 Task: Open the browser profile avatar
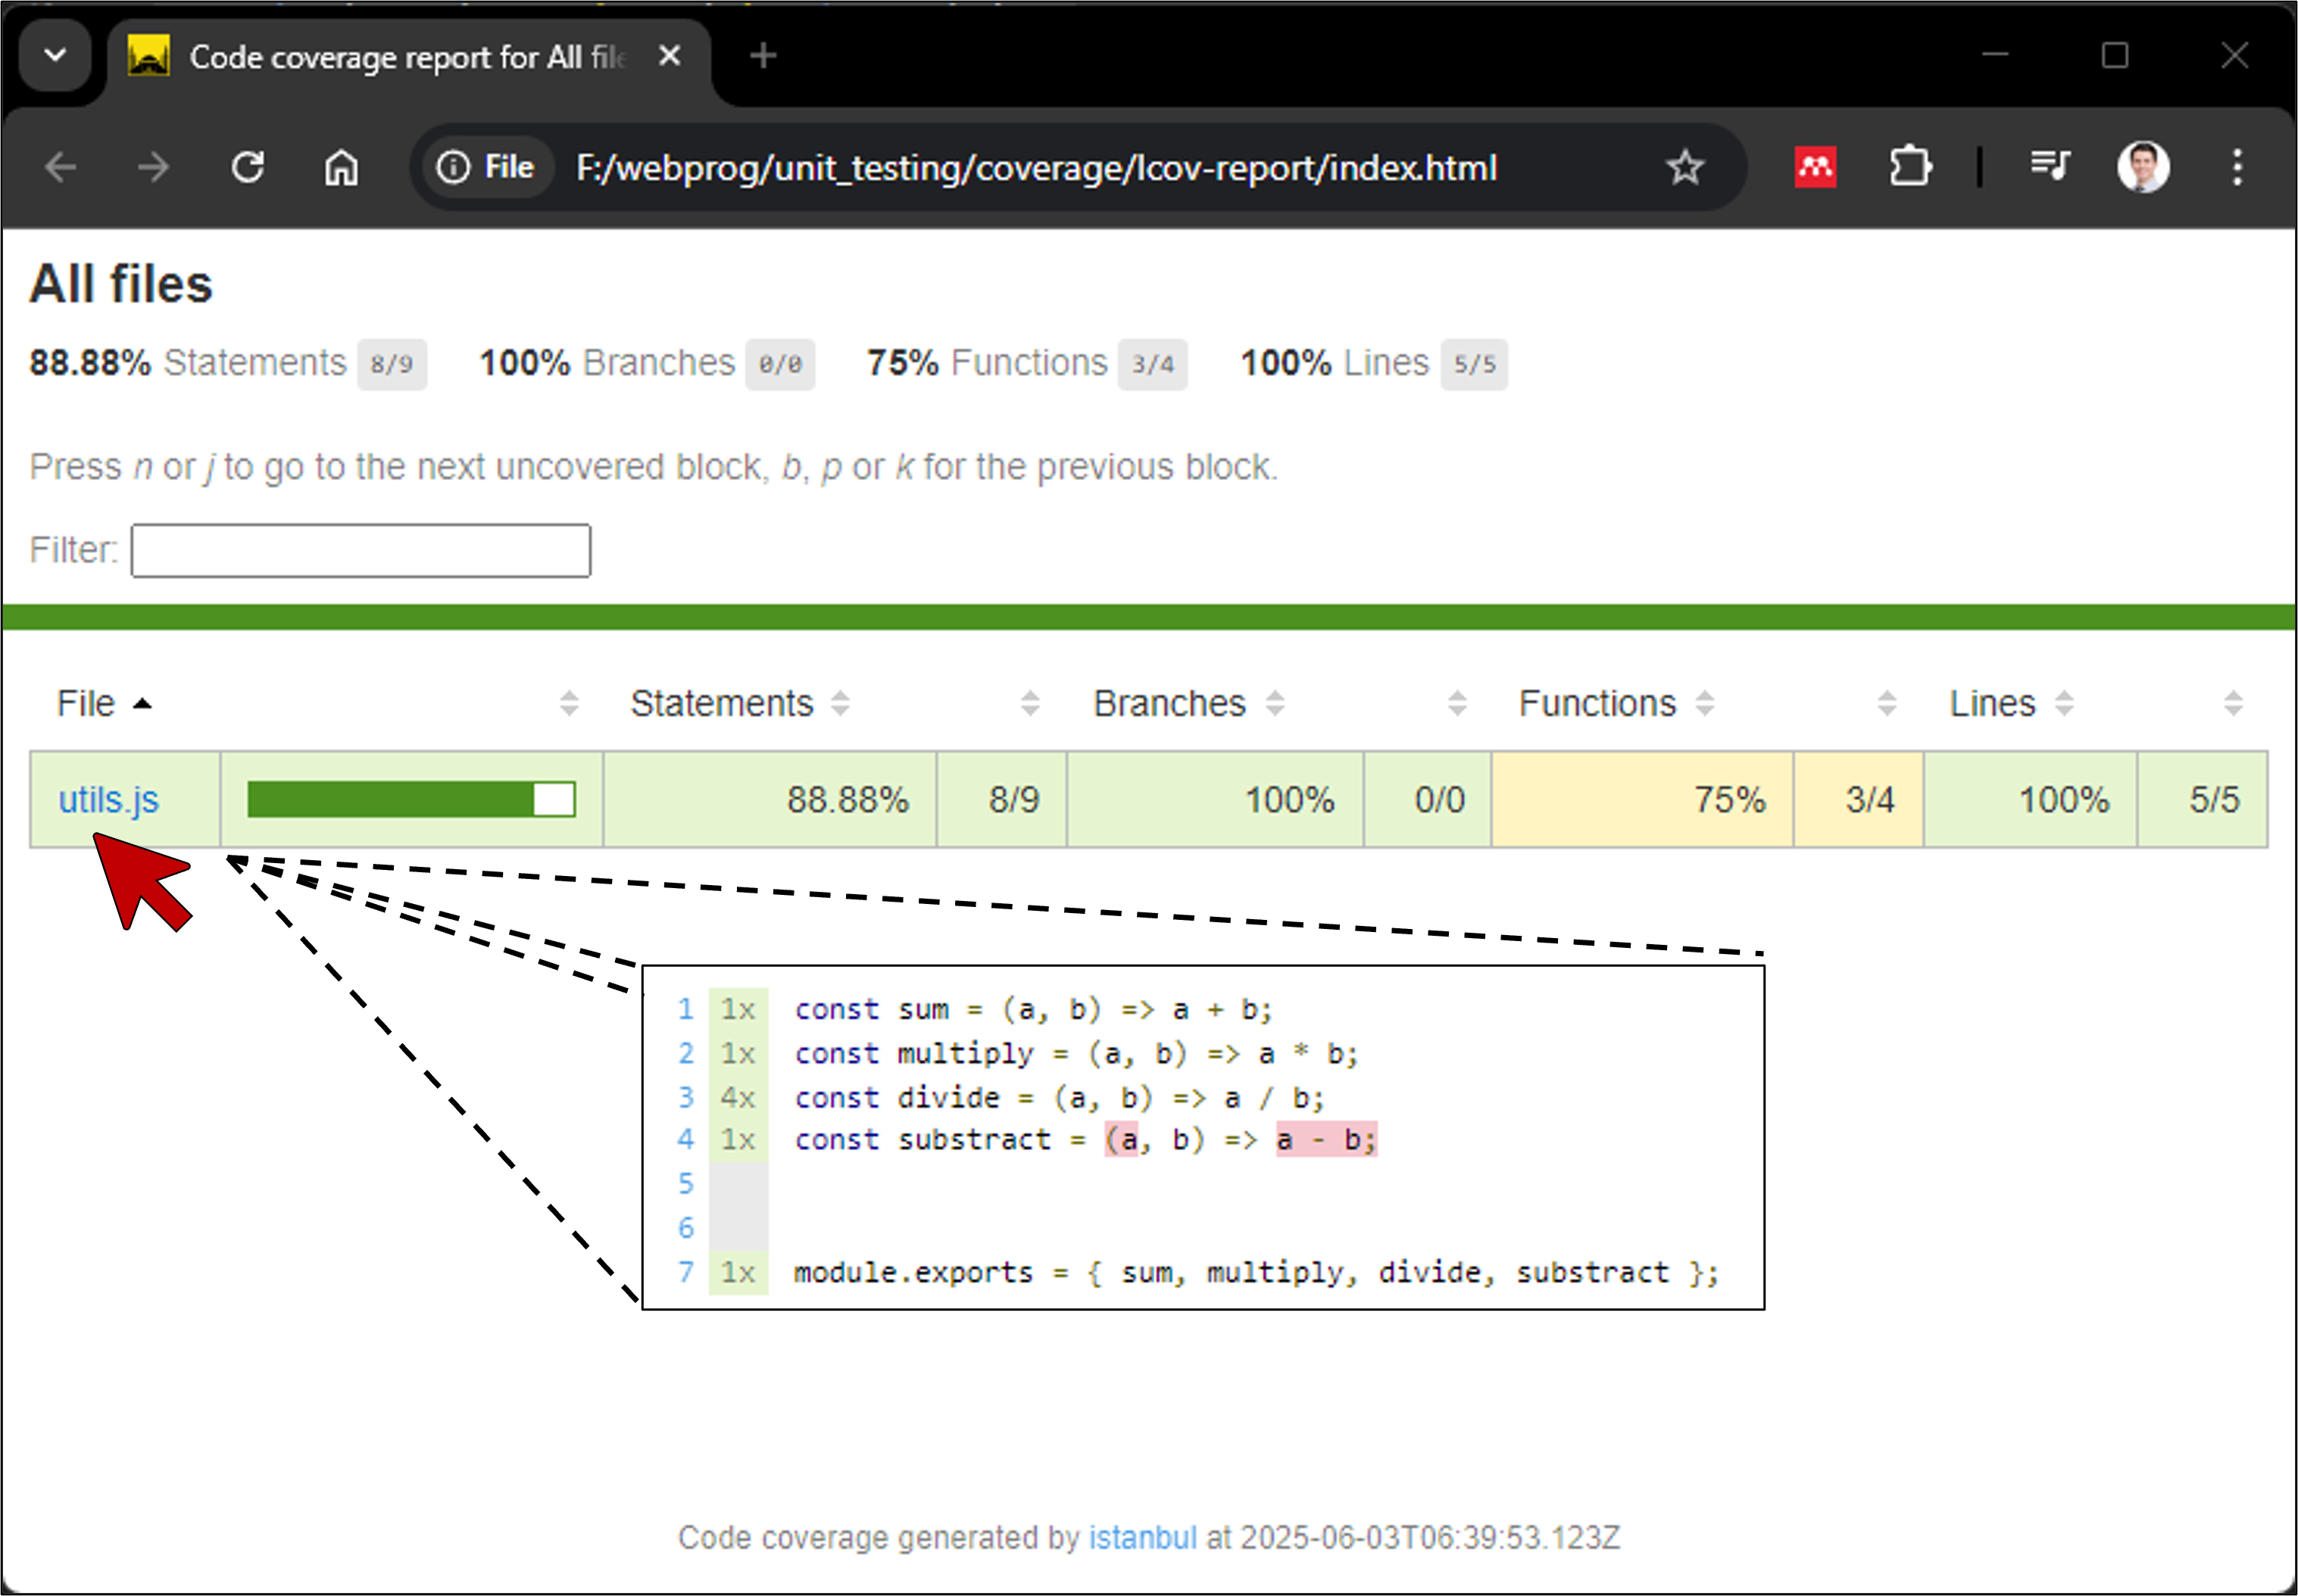(2143, 167)
